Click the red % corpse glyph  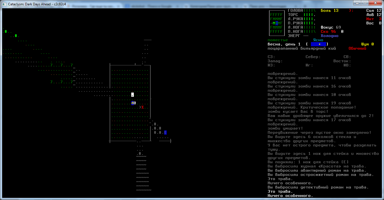click(x=143, y=107)
